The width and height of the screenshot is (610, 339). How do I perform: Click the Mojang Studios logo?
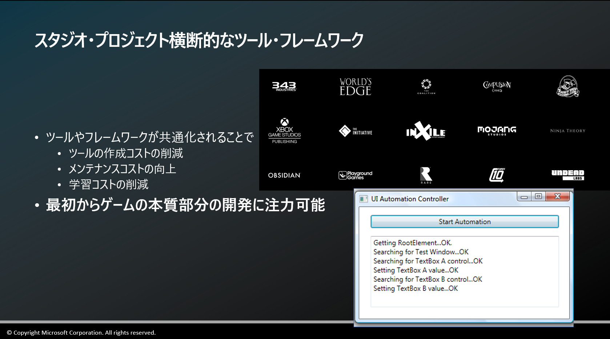(497, 131)
